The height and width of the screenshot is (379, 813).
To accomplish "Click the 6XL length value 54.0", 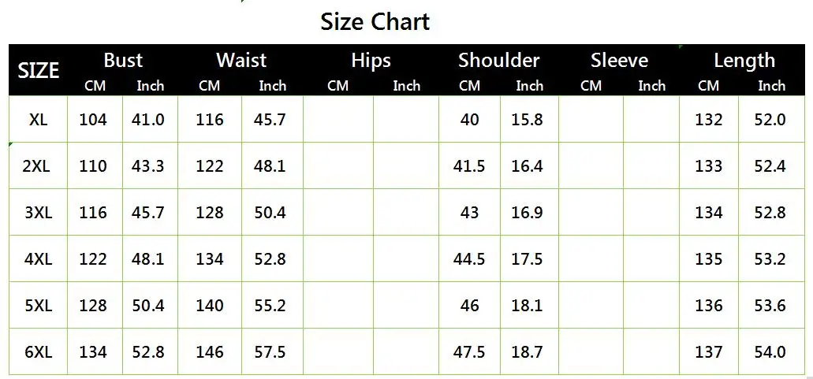I will coord(770,352).
